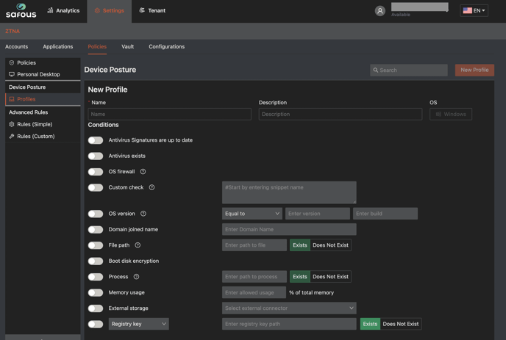Click the help icon next to OS version

point(143,214)
